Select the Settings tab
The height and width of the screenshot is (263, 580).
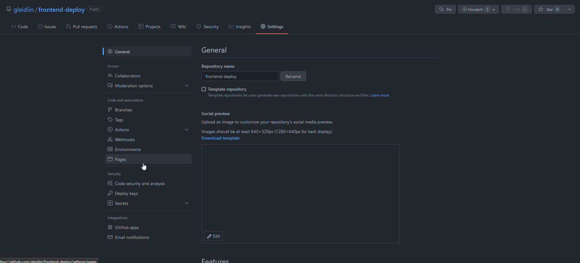tap(272, 27)
